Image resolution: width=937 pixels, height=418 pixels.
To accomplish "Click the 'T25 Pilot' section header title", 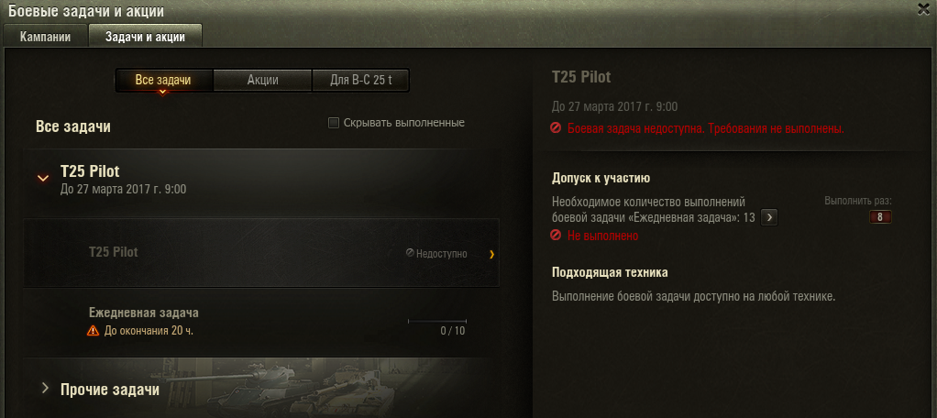I will point(90,171).
